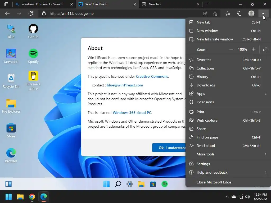Viewport: 271px width, 203px height.
Task: Click the blue@win11react.com email link
Action: coord(125,85)
